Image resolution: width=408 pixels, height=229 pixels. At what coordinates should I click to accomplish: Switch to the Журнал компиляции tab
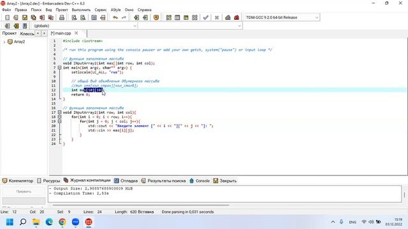pyautogui.click(x=87, y=180)
